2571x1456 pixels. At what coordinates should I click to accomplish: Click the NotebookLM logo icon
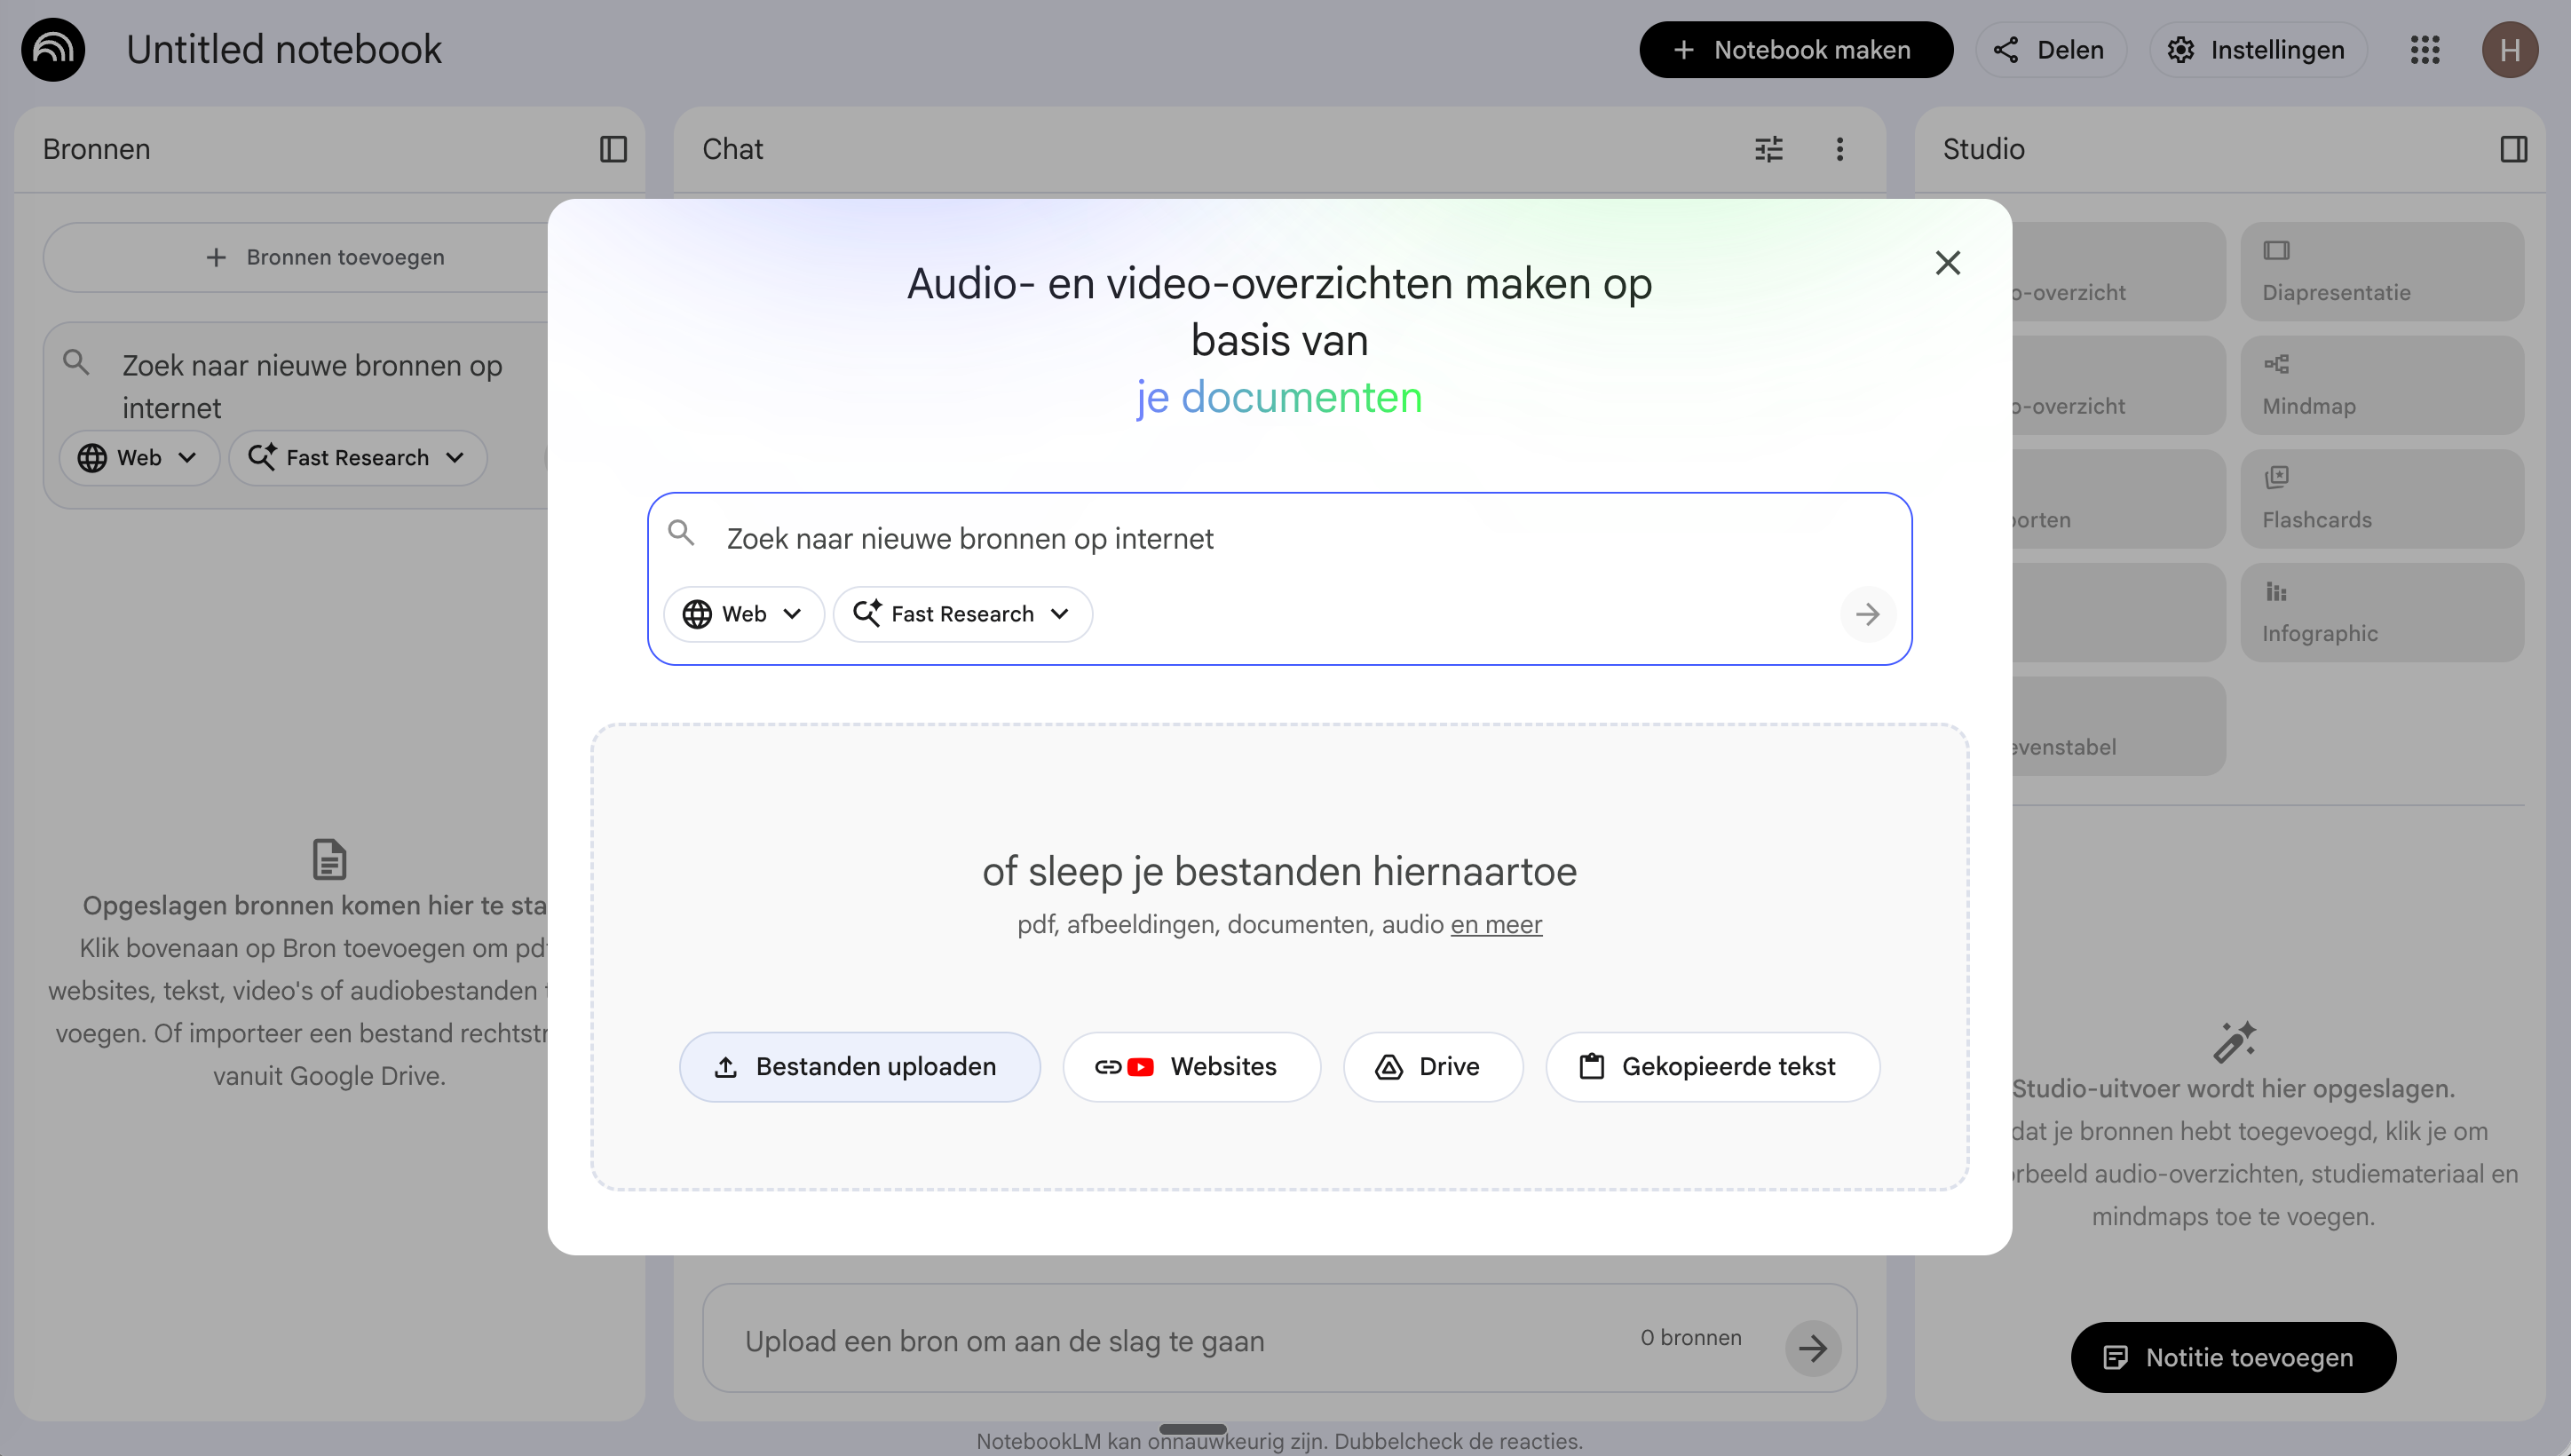coord(53,49)
